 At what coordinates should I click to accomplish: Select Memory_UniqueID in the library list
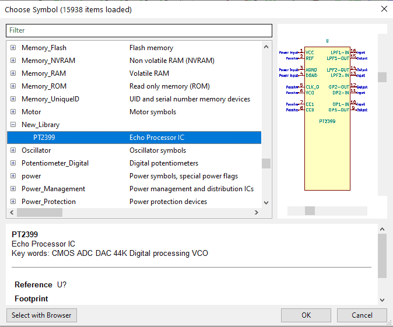50,99
